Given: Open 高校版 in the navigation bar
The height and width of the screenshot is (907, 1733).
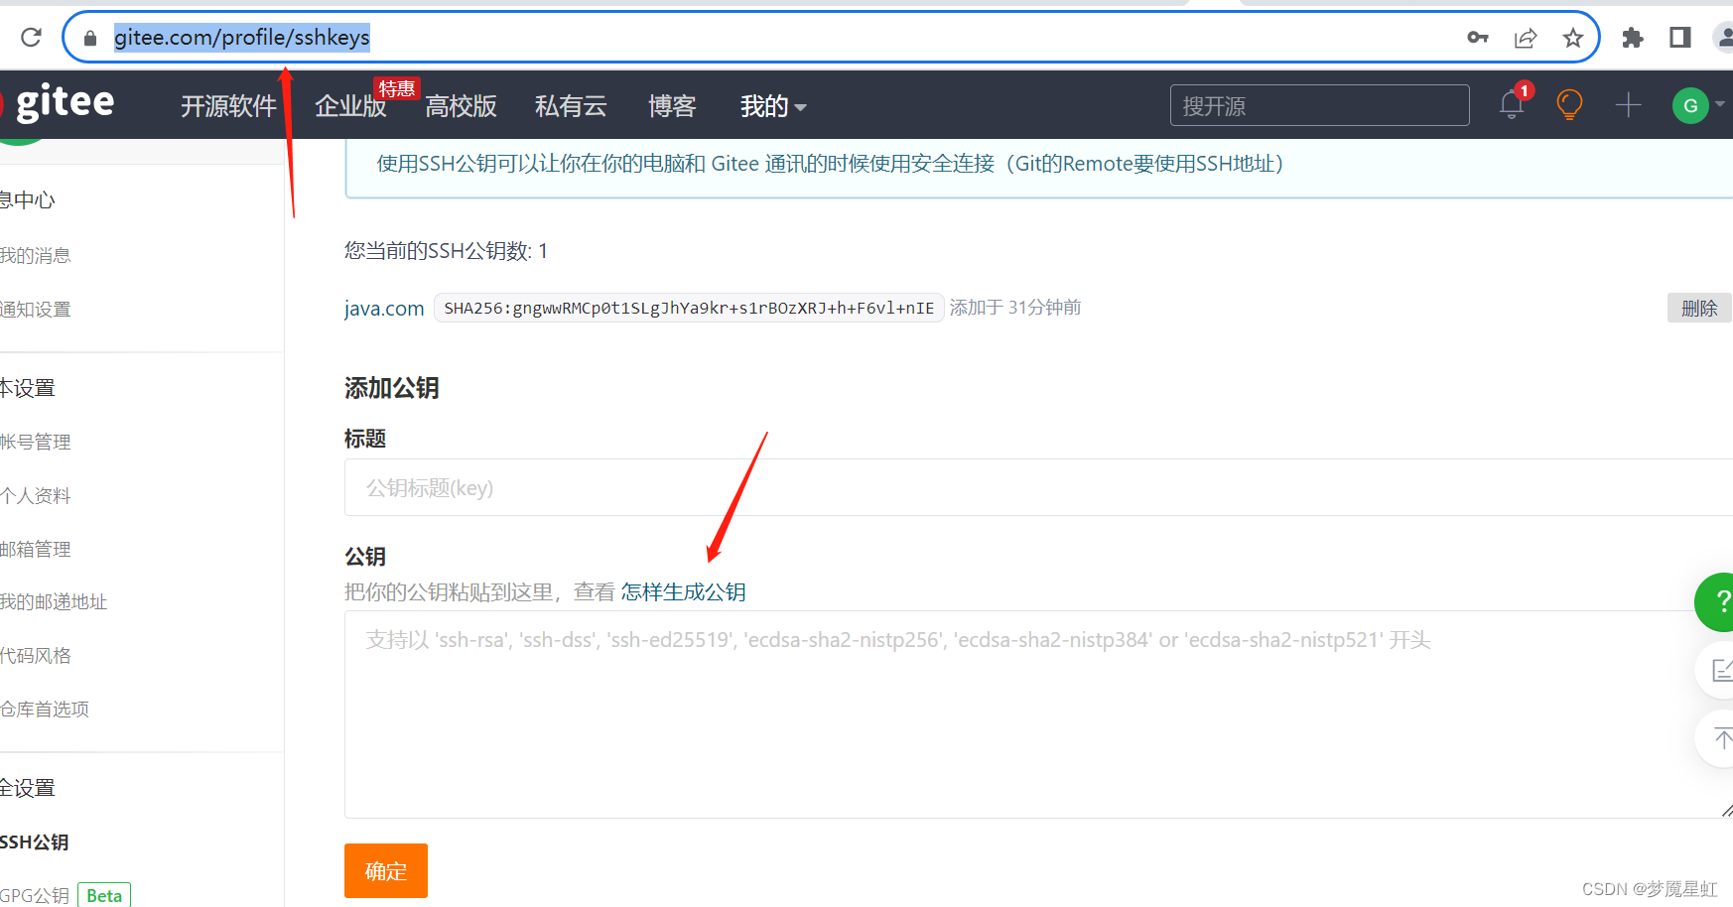Looking at the screenshot, I should pos(461,106).
